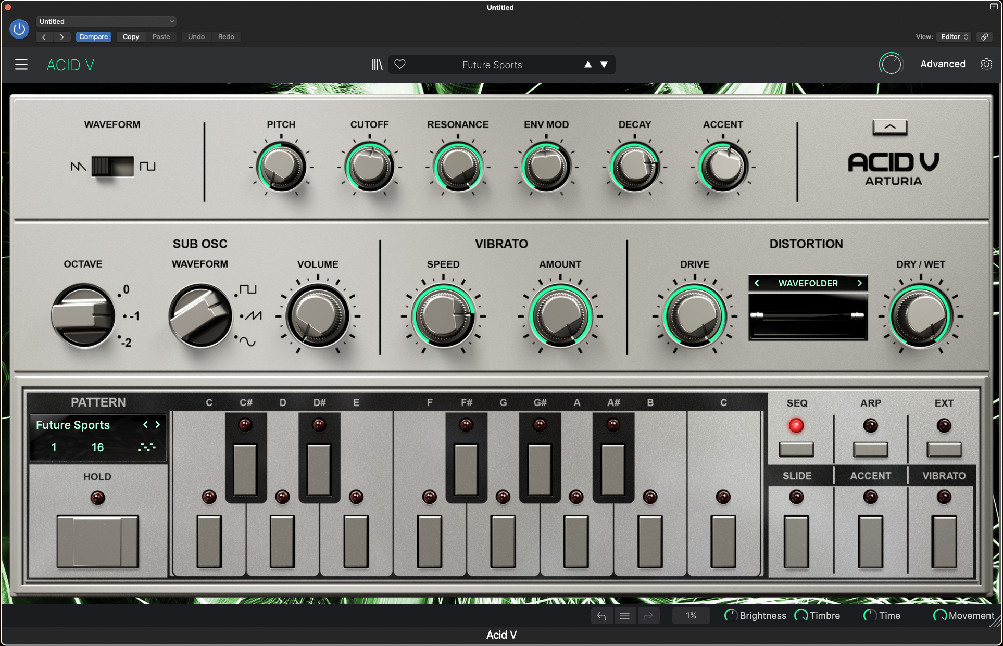This screenshot has height=646, width=1003.
Task: Click the Compare button
Action: point(94,36)
